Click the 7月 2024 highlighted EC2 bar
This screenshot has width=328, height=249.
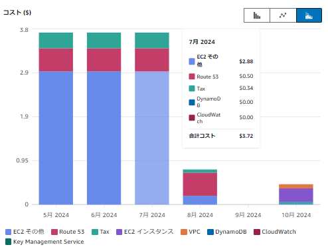coord(152,138)
